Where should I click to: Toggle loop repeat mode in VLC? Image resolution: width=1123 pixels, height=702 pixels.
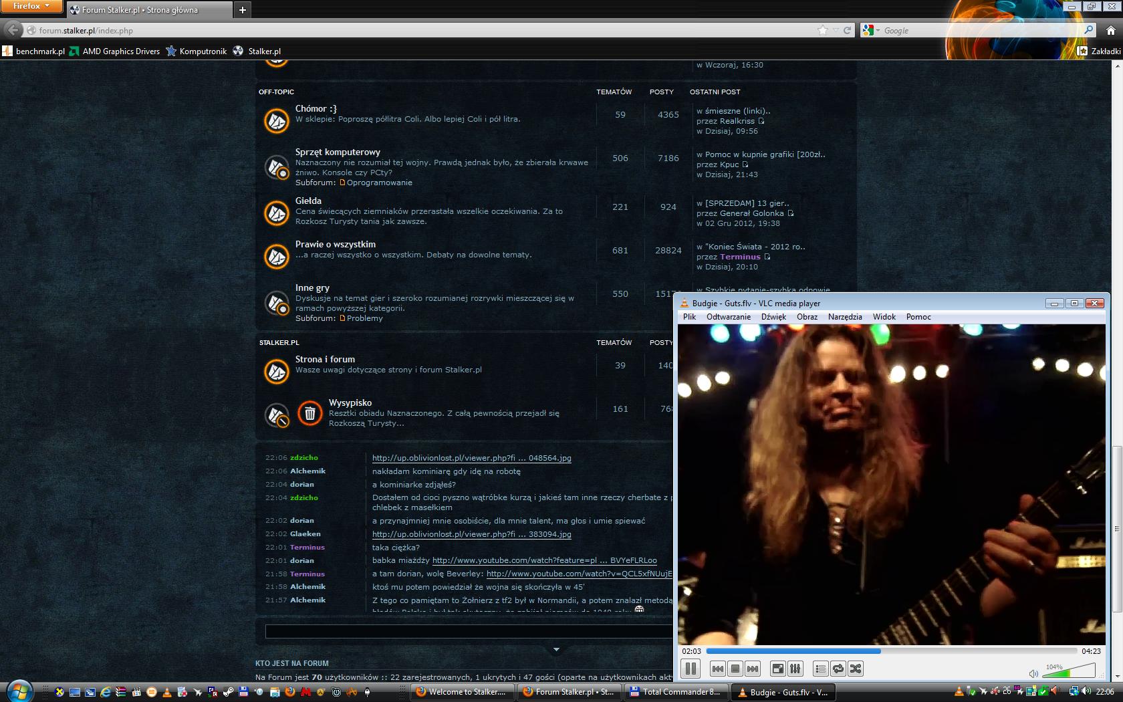point(838,669)
